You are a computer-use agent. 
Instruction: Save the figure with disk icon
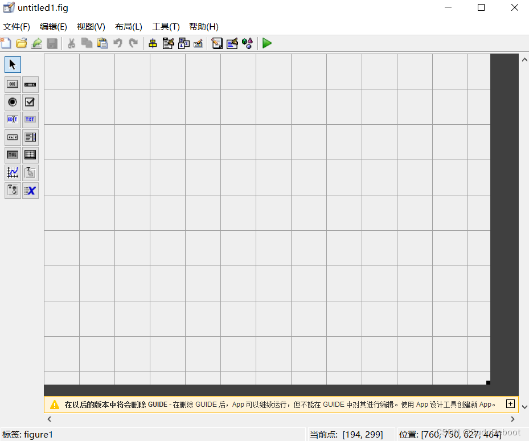point(52,43)
